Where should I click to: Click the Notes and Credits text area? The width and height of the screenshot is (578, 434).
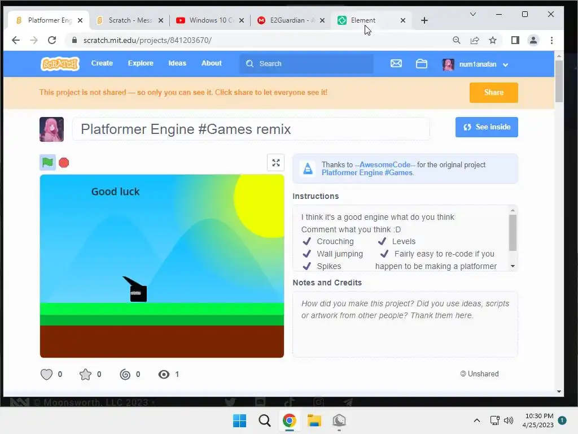pyautogui.click(x=405, y=324)
